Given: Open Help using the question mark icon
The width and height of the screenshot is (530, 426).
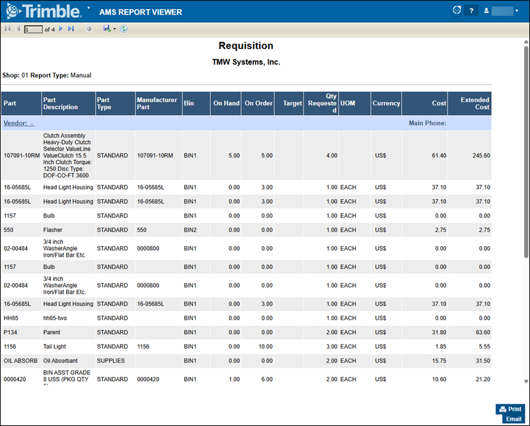Looking at the screenshot, I should 471,10.
